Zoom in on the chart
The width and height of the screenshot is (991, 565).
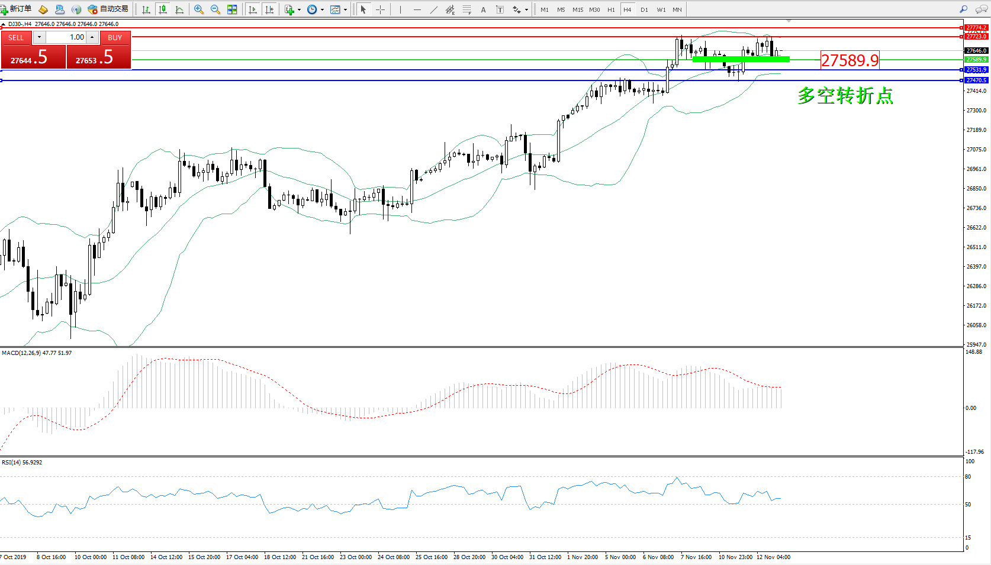(x=199, y=9)
